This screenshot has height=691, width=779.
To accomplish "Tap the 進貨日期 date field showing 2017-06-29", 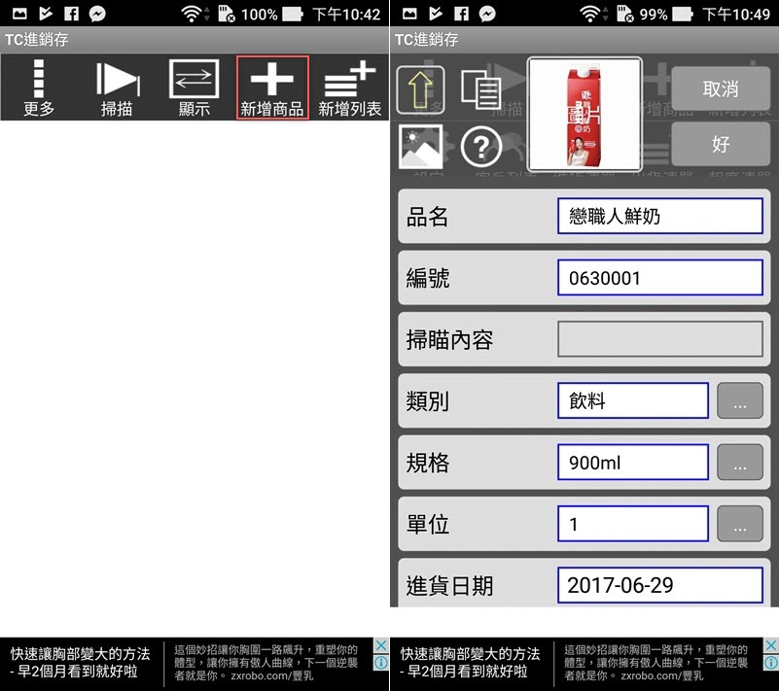I will 659,585.
